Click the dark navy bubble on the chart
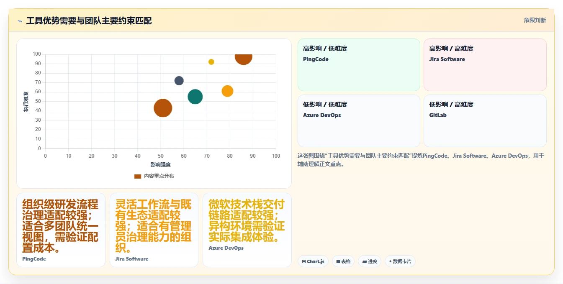The width and height of the screenshot is (563, 284). 179,81
